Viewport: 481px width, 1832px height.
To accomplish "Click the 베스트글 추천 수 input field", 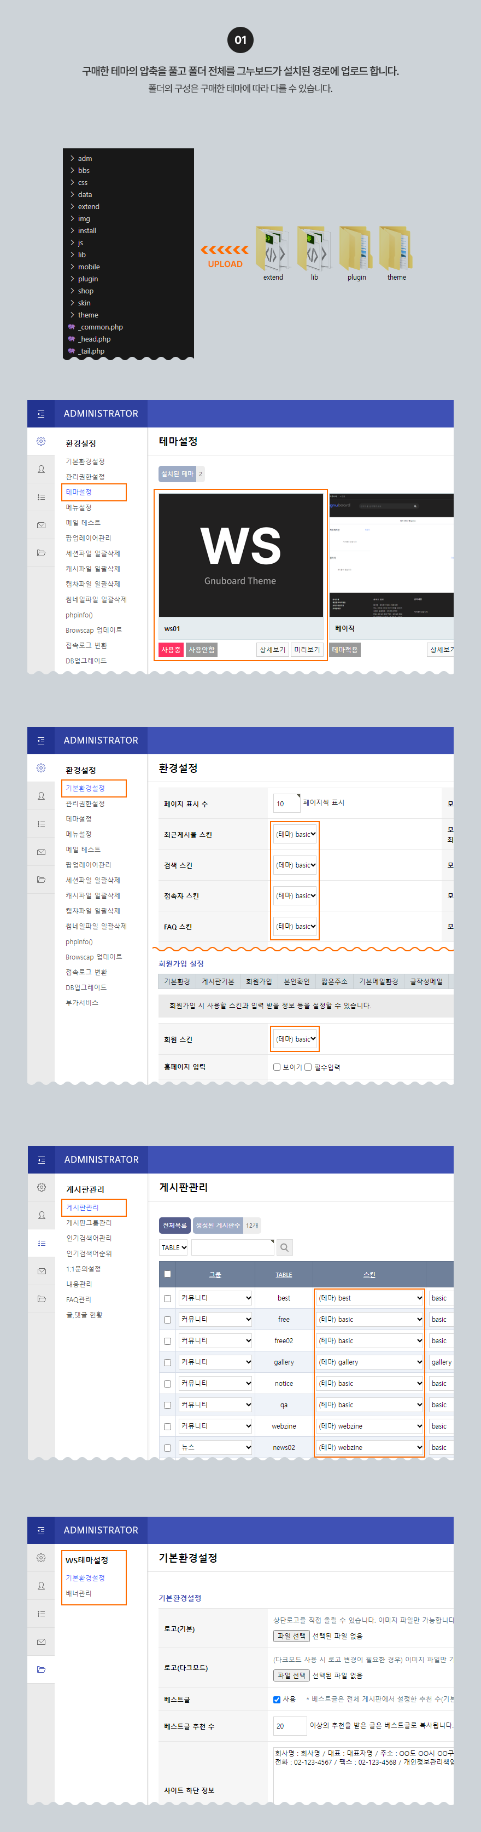I will (x=289, y=1726).
